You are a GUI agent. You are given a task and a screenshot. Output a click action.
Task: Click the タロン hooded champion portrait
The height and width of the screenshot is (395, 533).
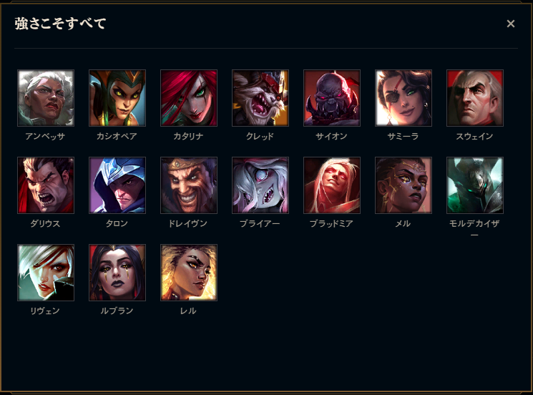[117, 185]
